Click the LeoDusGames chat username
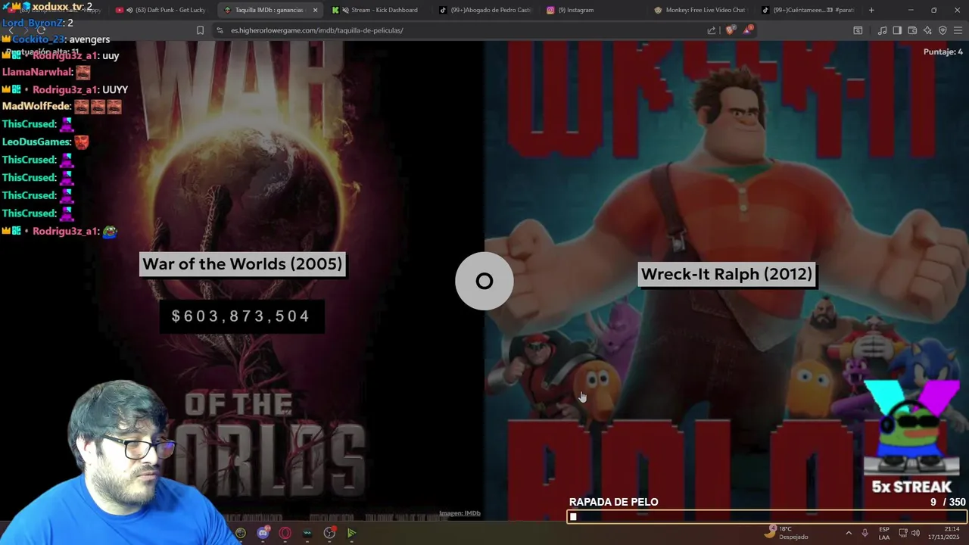The width and height of the screenshot is (969, 545). tap(36, 142)
